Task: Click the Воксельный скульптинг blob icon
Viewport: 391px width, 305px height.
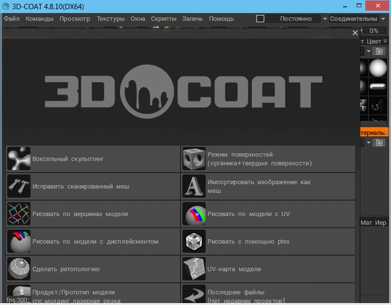Action: pos(19,159)
